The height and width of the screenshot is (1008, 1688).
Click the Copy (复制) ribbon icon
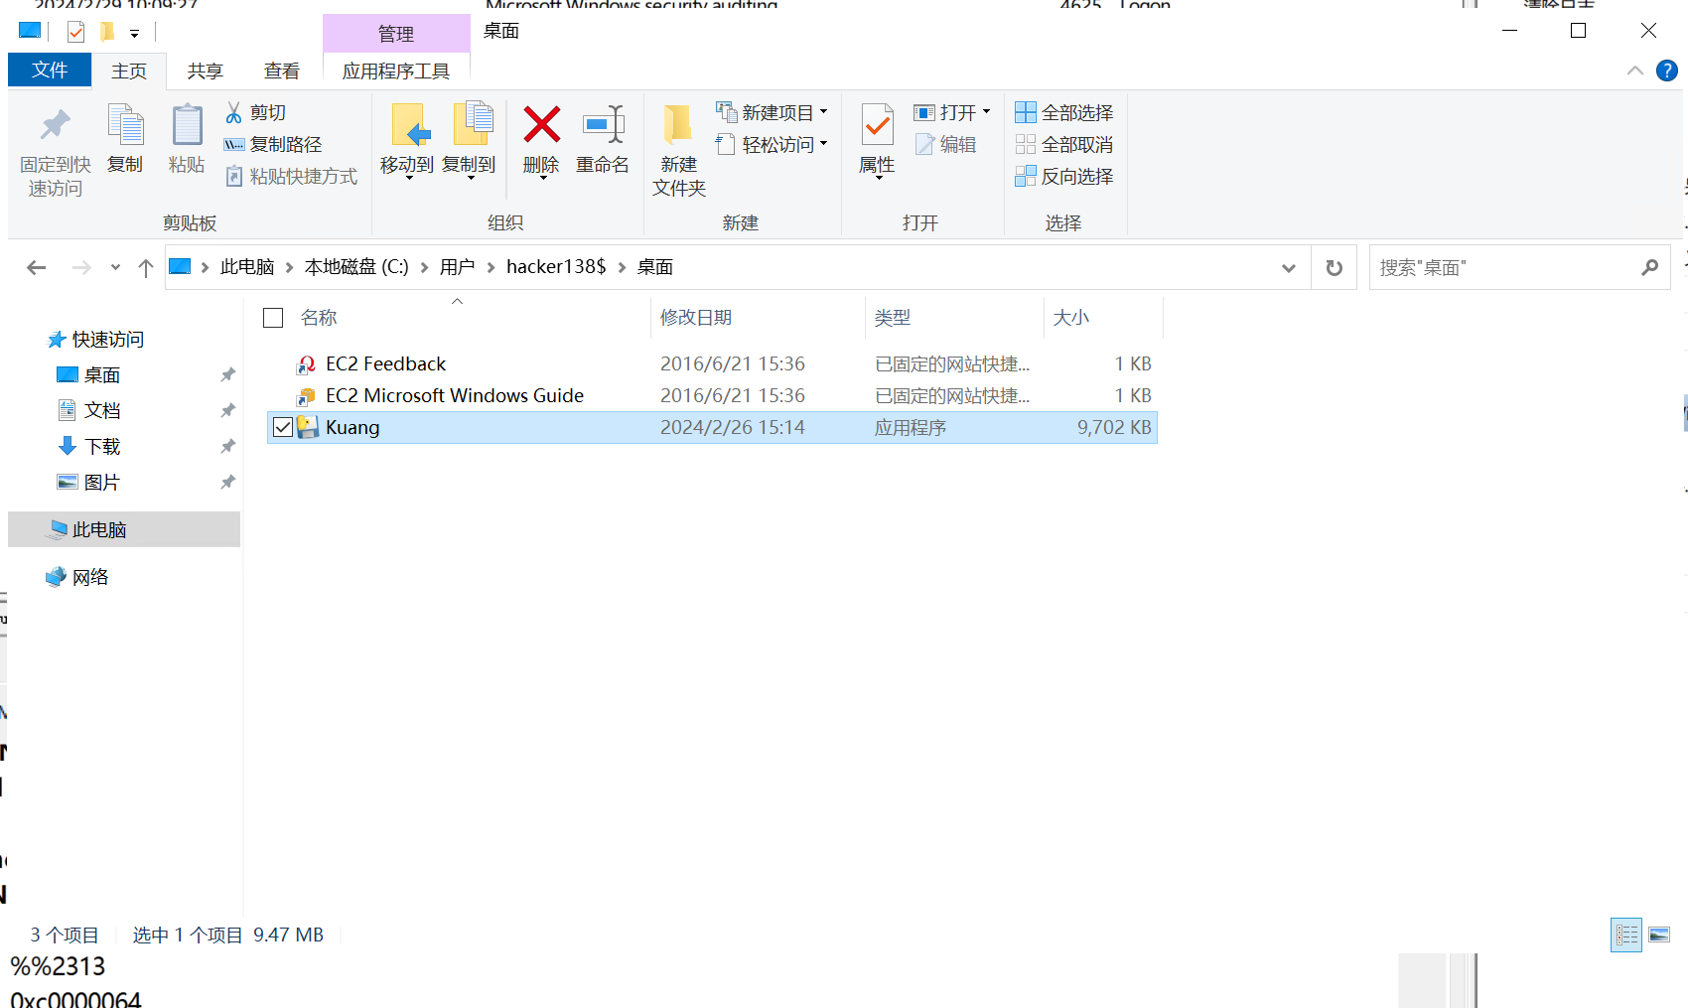[x=125, y=139]
